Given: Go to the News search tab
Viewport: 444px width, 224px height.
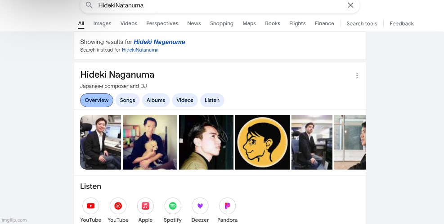Looking at the screenshot, I should click(x=194, y=23).
